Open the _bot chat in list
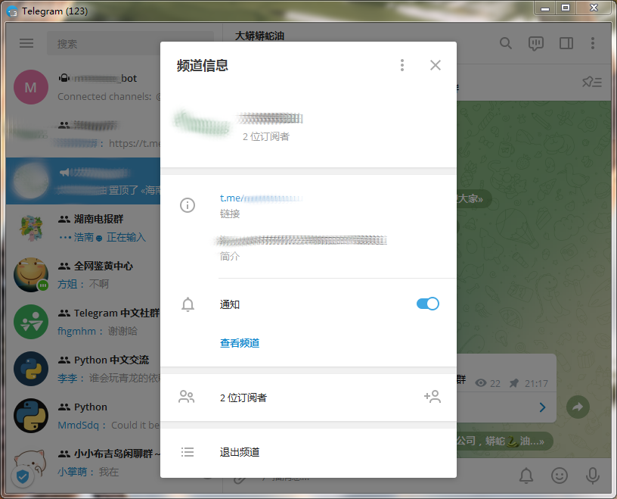617x499 pixels. (x=83, y=87)
